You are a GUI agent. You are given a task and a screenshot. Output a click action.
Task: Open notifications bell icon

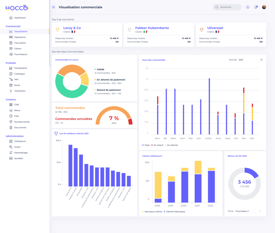(x=256, y=7)
